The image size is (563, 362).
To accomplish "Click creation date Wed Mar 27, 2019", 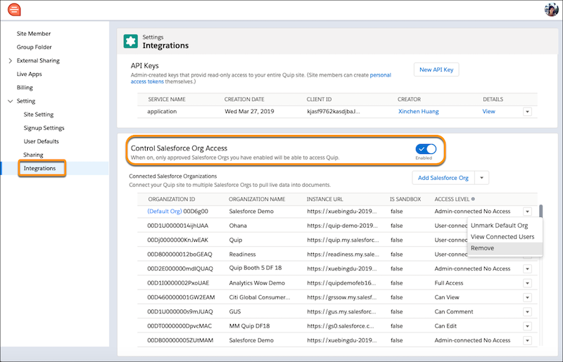I will coord(249,112).
